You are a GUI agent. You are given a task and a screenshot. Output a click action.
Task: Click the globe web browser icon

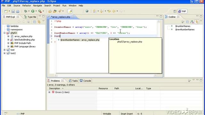(x=87, y=11)
